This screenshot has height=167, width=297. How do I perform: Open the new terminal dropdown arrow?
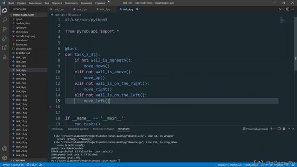(274, 129)
